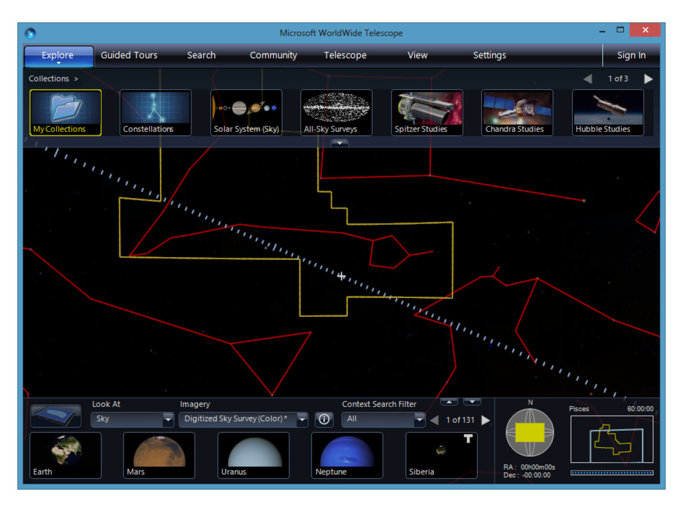Open the Guided Tours tab
This screenshot has width=683, height=512.
pos(129,55)
